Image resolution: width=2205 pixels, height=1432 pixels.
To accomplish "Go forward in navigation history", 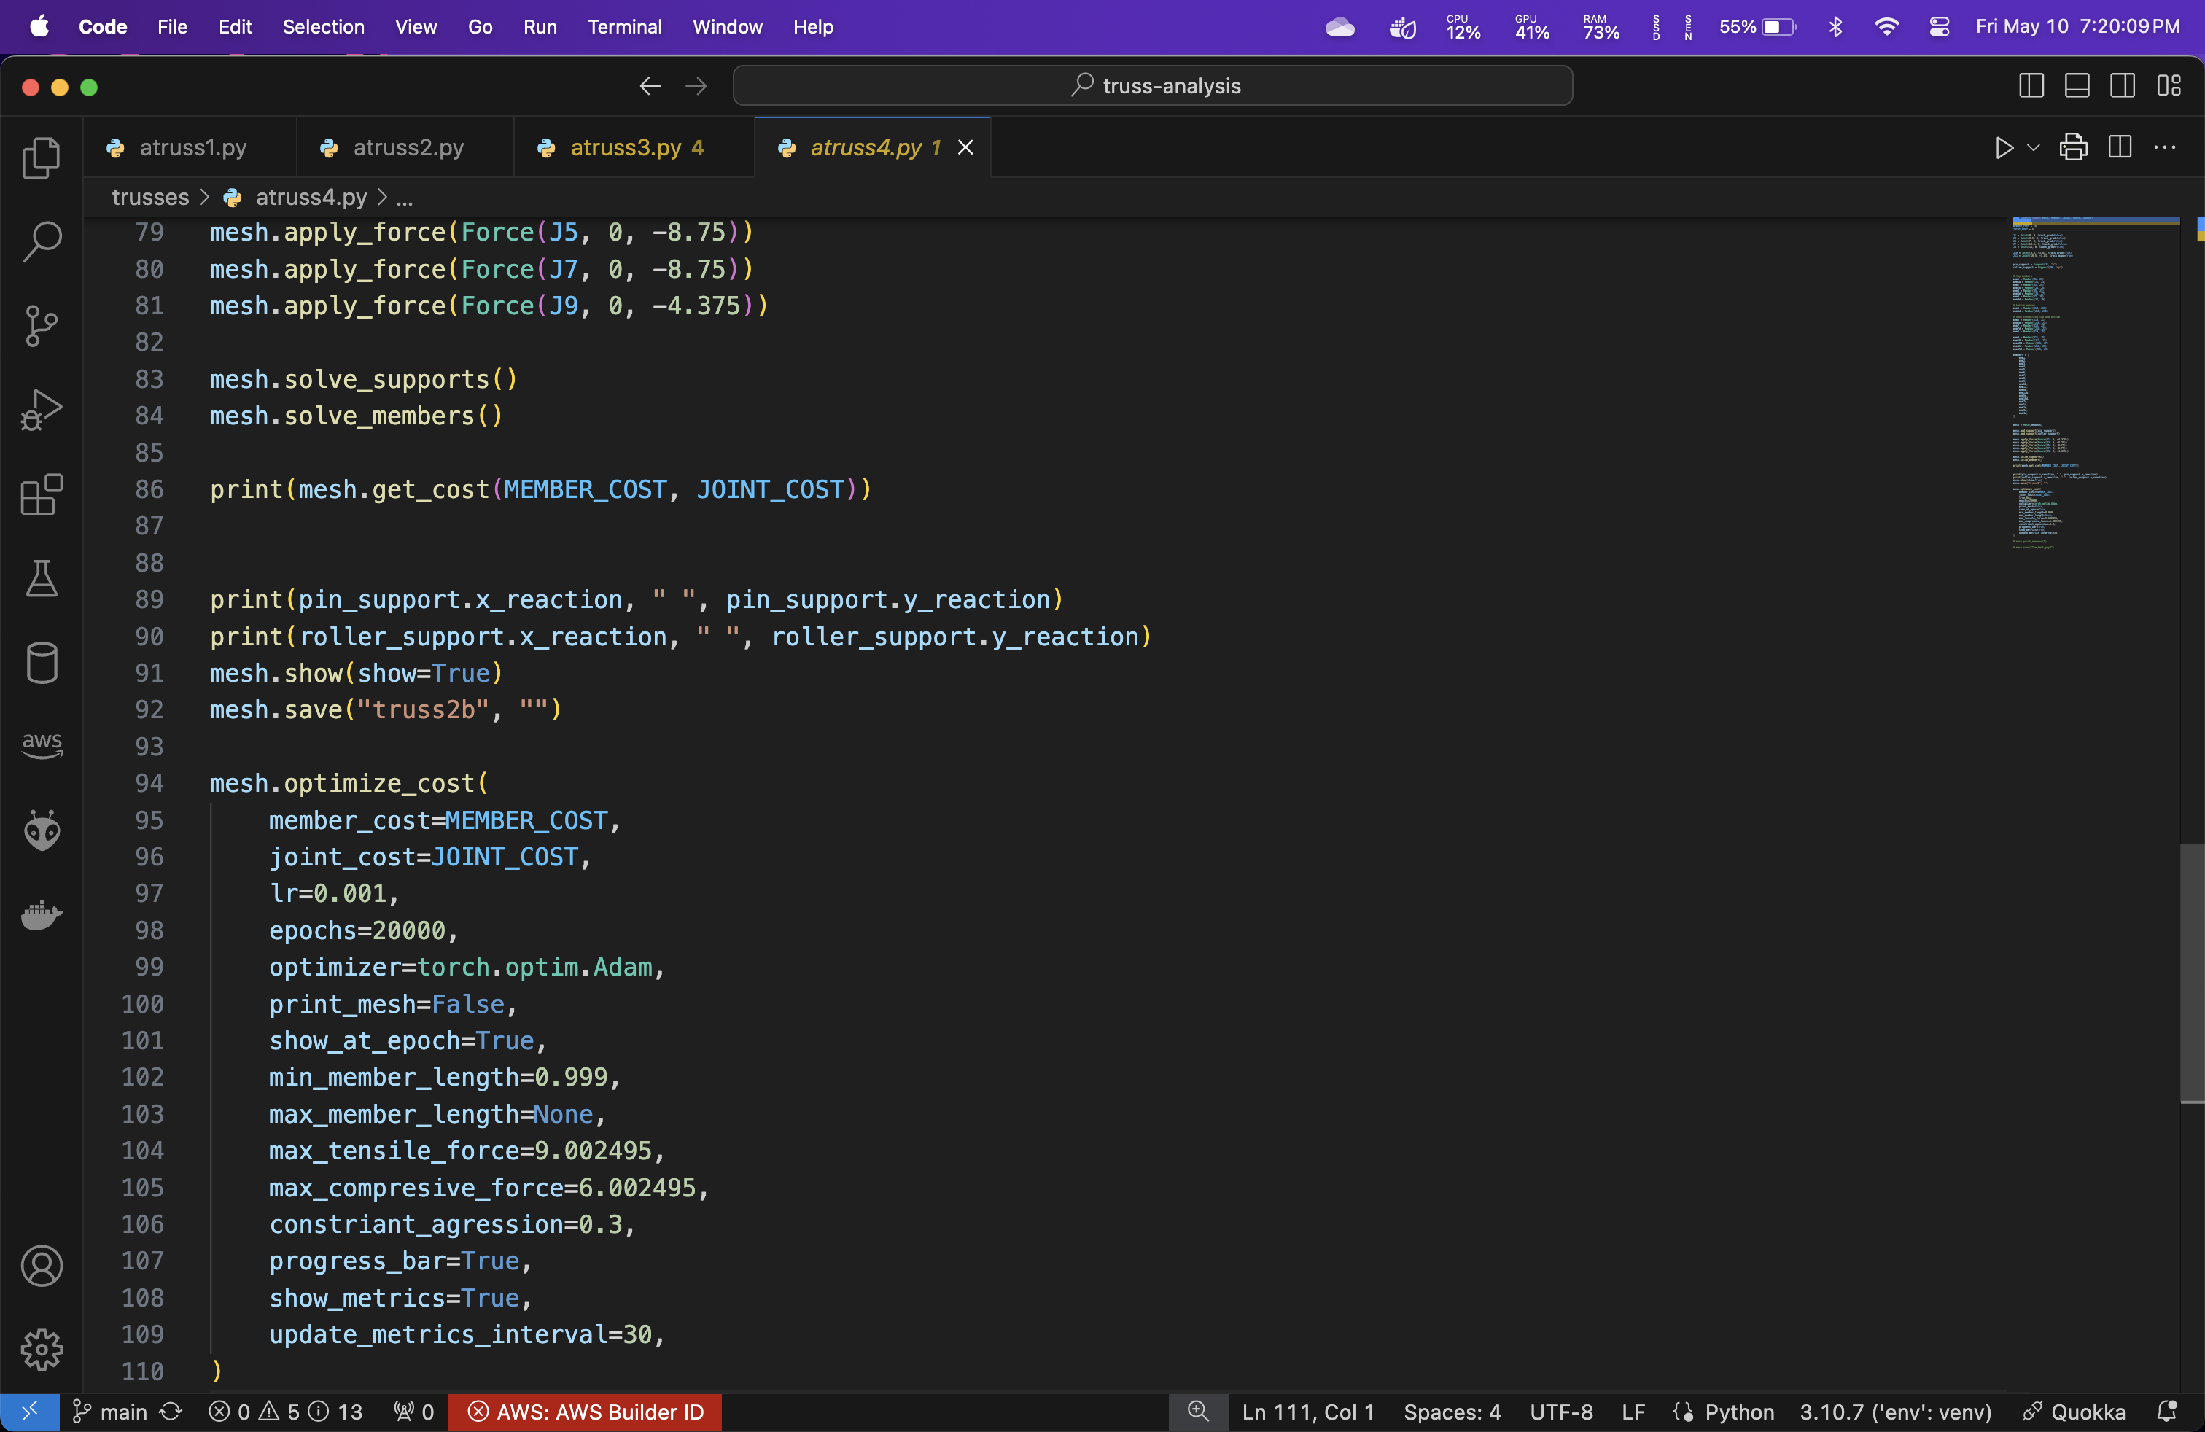I will click(696, 86).
